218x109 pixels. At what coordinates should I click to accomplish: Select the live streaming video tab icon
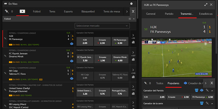22,11
